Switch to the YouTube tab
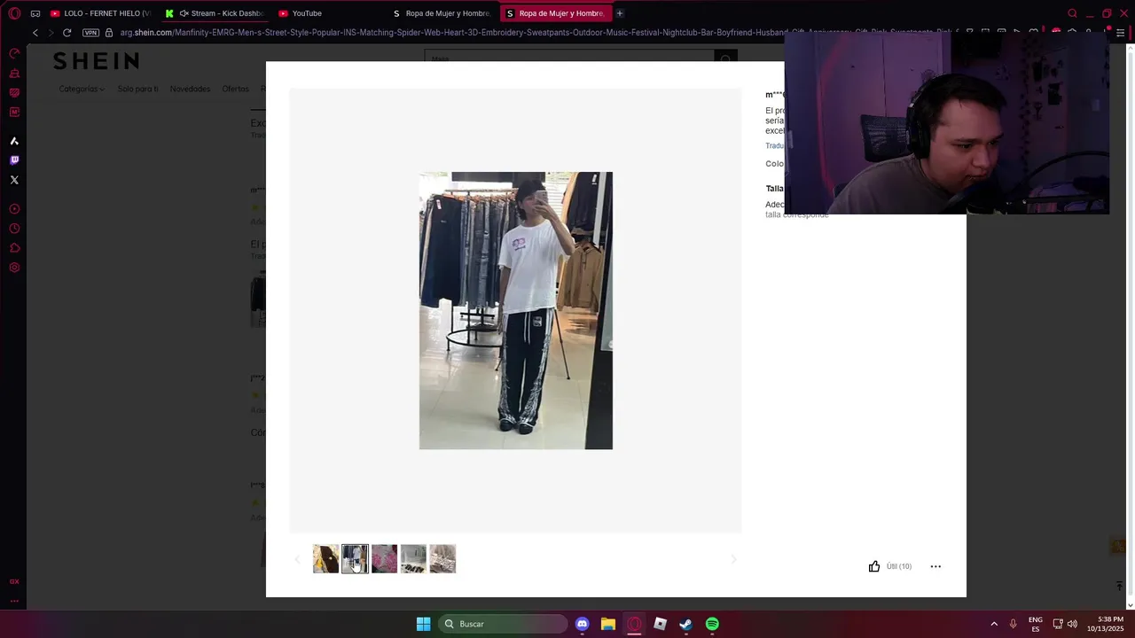 coord(301,13)
